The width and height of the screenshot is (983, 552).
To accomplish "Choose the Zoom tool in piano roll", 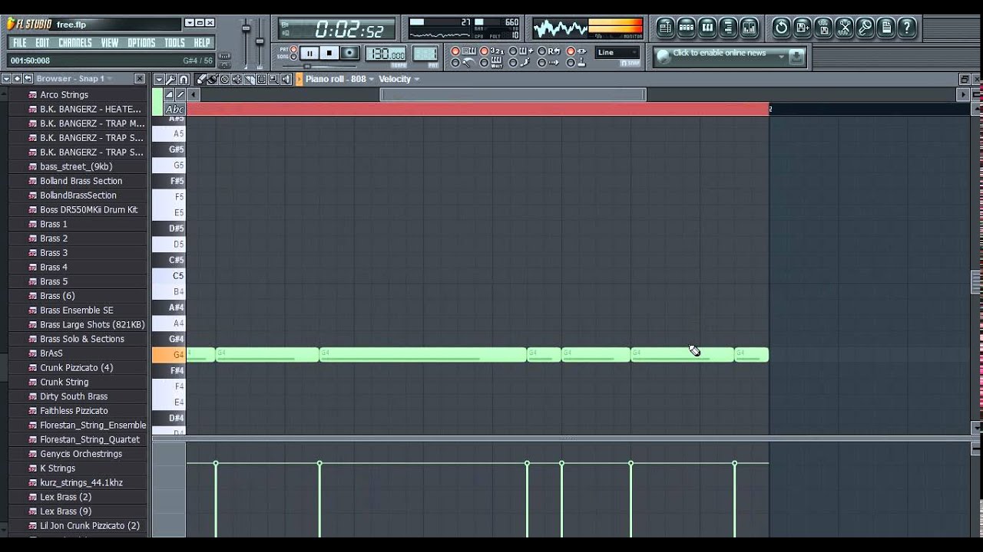I will click(273, 79).
